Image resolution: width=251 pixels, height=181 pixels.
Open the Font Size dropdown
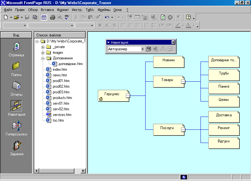92,25
